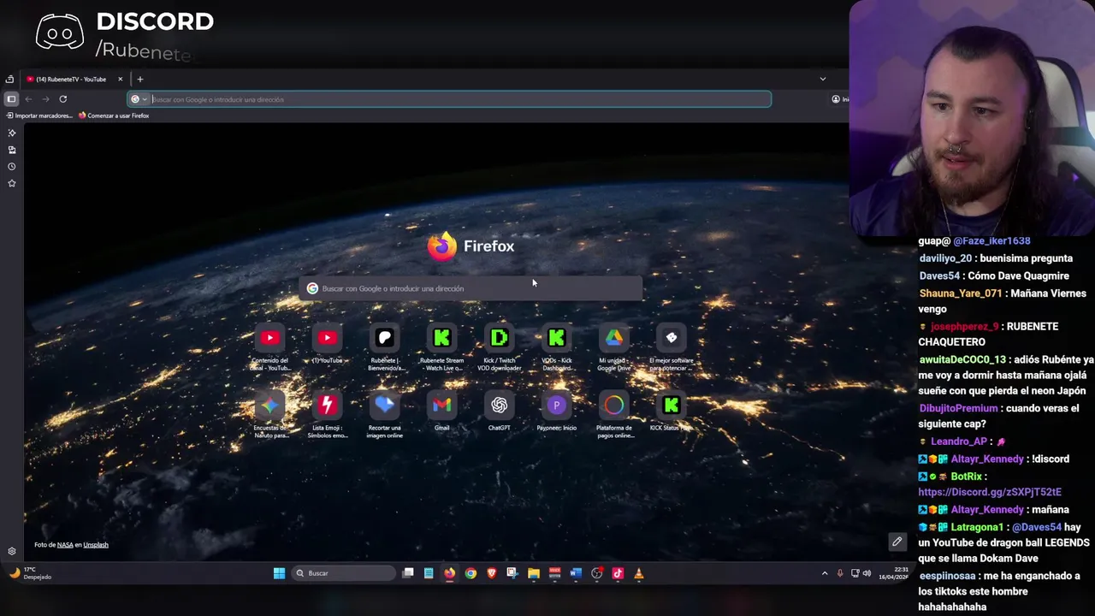The width and height of the screenshot is (1095, 616).
Task: Open the Gmail shortcut tile
Action: click(441, 412)
